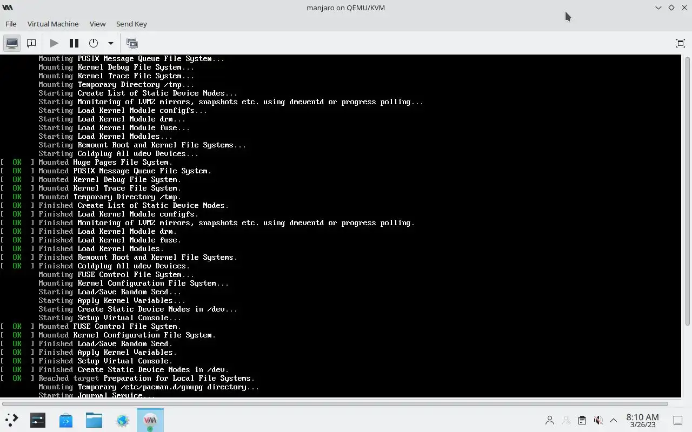The image size is (692, 432).
Task: Click the line 'Finished Apply Kernel Variables.'
Action: [x=108, y=352]
